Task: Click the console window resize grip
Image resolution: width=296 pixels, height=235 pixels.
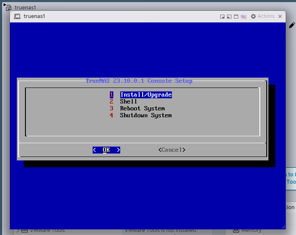Action: coord(284,226)
